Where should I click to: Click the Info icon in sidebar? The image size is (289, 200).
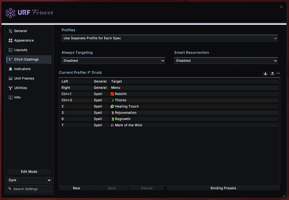click(x=11, y=97)
